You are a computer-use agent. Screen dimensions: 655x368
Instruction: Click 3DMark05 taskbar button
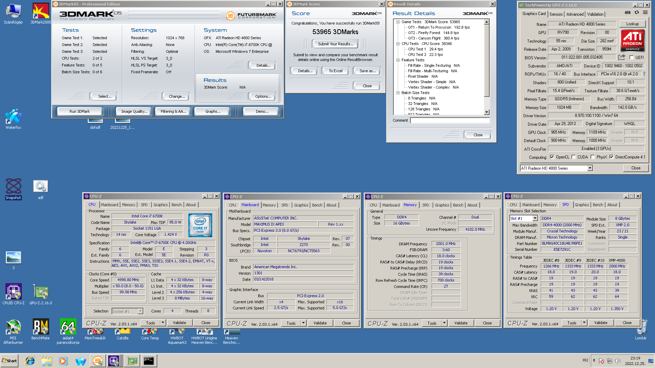click(98, 361)
